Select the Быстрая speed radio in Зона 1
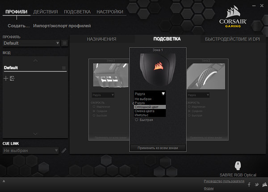The height and width of the screenshot is (192, 268). pyautogui.click(x=137, y=120)
